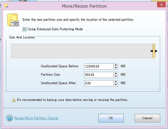The height and width of the screenshot is (129, 168).
Task: Close the Move/Resize Partition dialog
Action: point(162,4)
